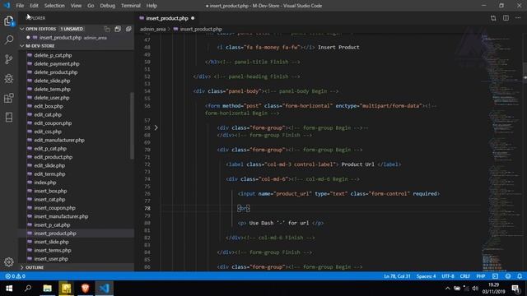The image size is (527, 296).
Task: Open the Edit menu
Action: (x=34, y=6)
